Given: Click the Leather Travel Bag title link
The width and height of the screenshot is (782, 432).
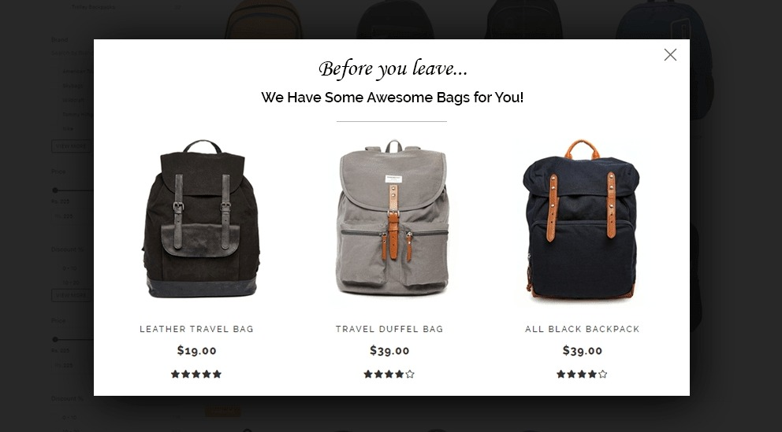Looking at the screenshot, I should (x=196, y=329).
